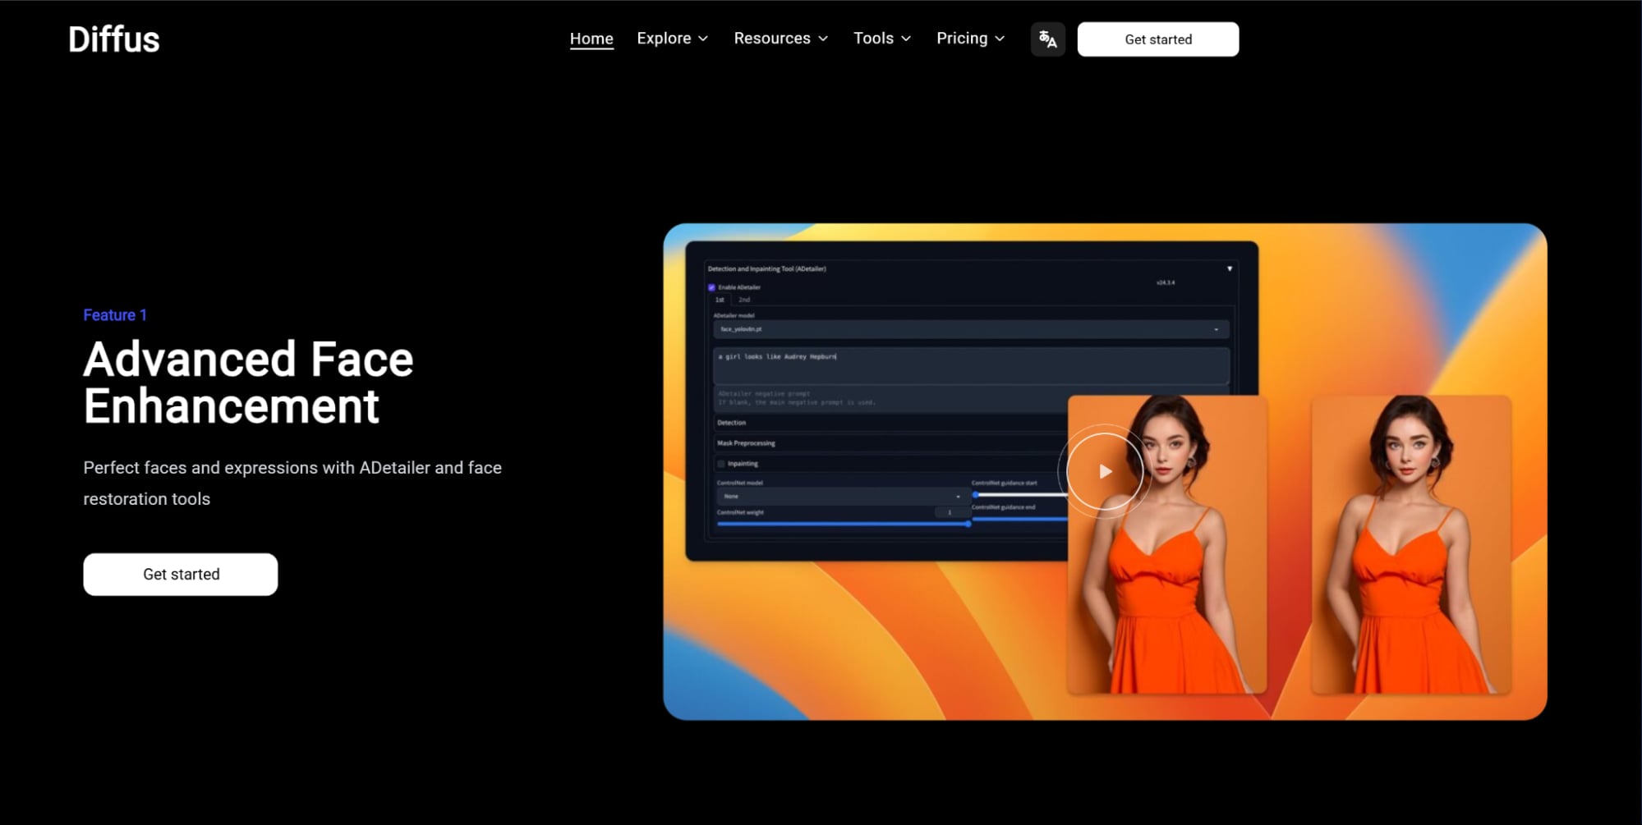Expand the Tools menu
Image resolution: width=1642 pixels, height=825 pixels.
click(x=882, y=39)
